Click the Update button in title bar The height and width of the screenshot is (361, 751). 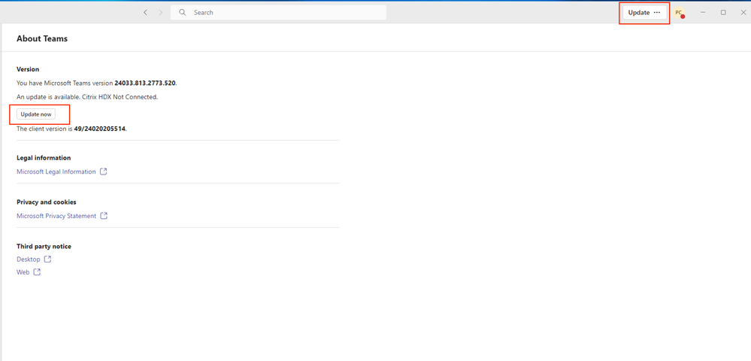coord(639,13)
